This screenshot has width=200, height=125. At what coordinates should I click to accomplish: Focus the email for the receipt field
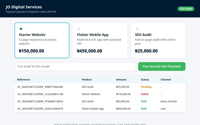tap(75, 66)
